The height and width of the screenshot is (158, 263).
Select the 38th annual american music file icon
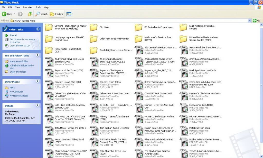point(139,50)
